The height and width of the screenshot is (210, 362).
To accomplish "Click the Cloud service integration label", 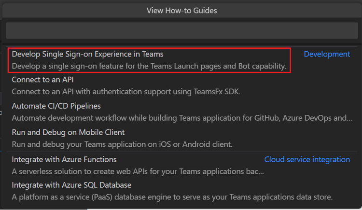I will (x=307, y=159).
